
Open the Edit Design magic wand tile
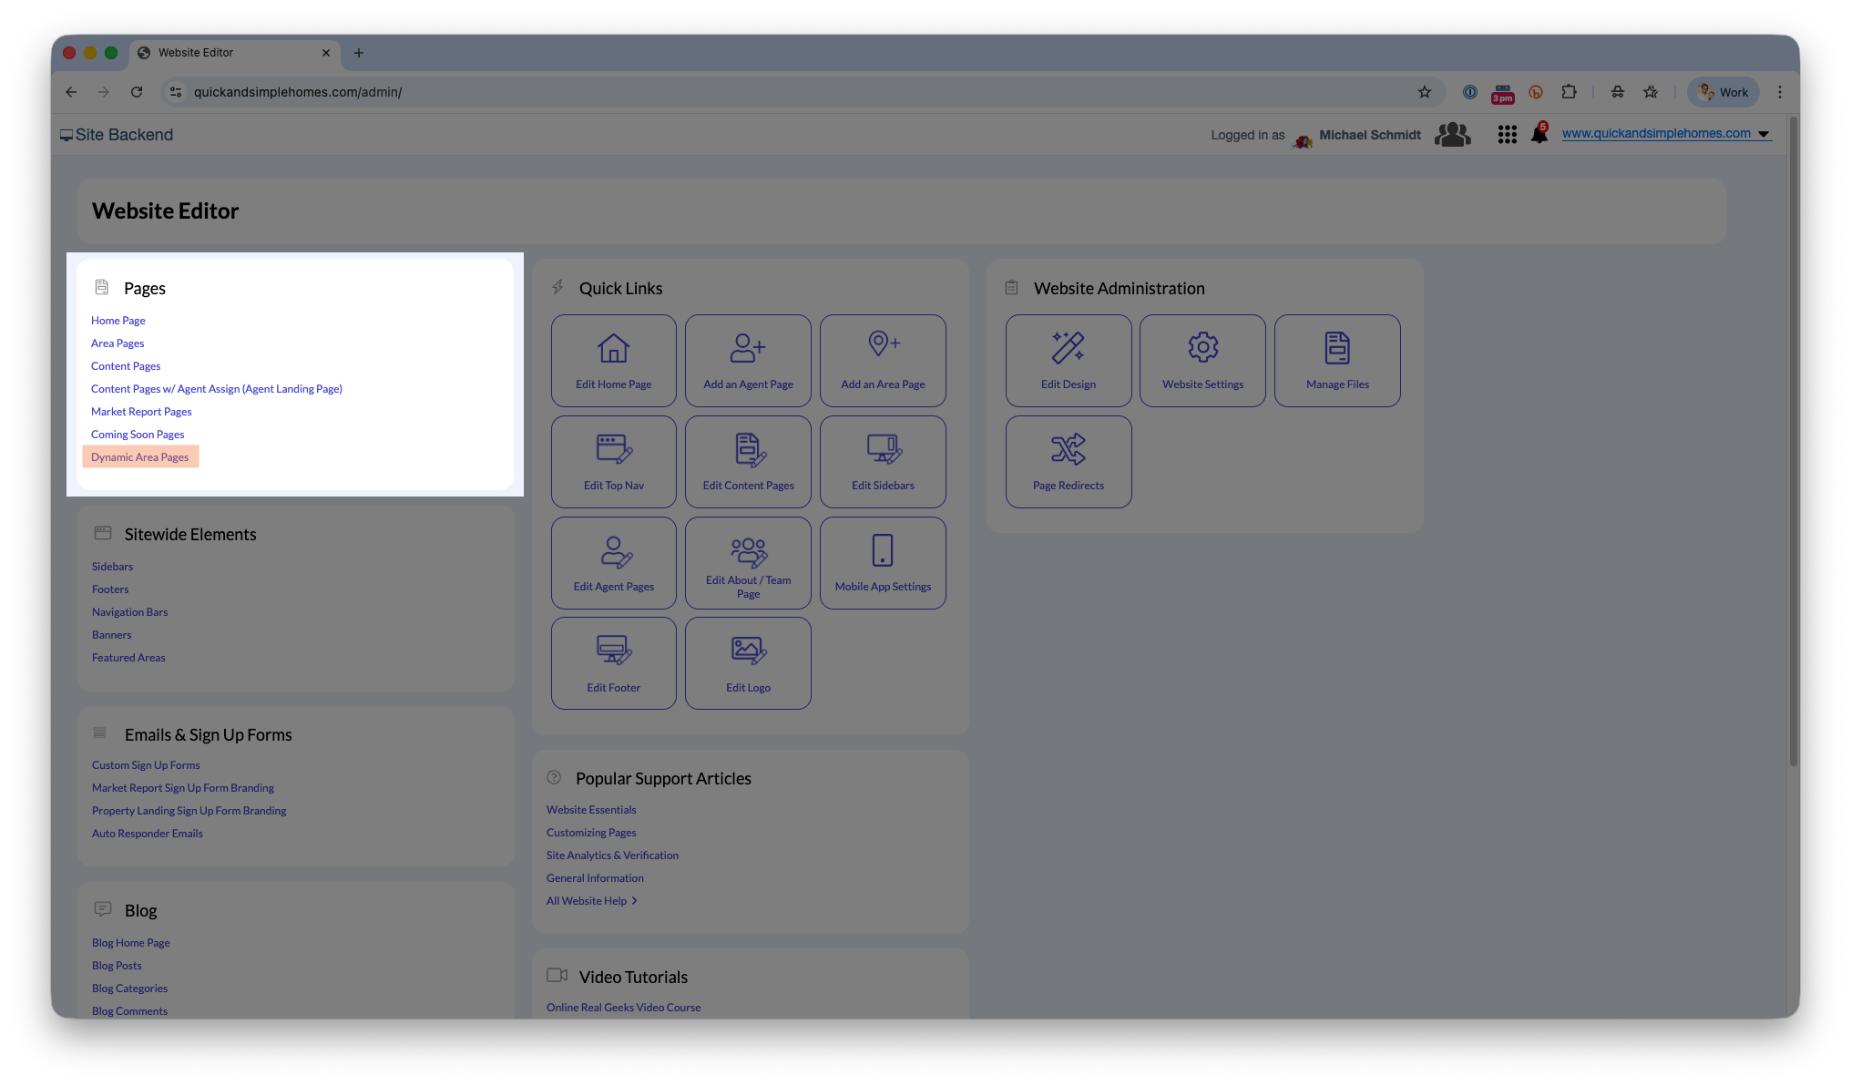click(1068, 361)
